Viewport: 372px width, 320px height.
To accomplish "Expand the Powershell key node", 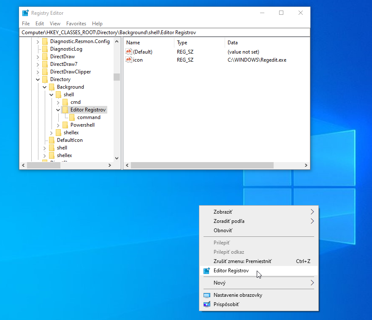I will (x=58, y=125).
